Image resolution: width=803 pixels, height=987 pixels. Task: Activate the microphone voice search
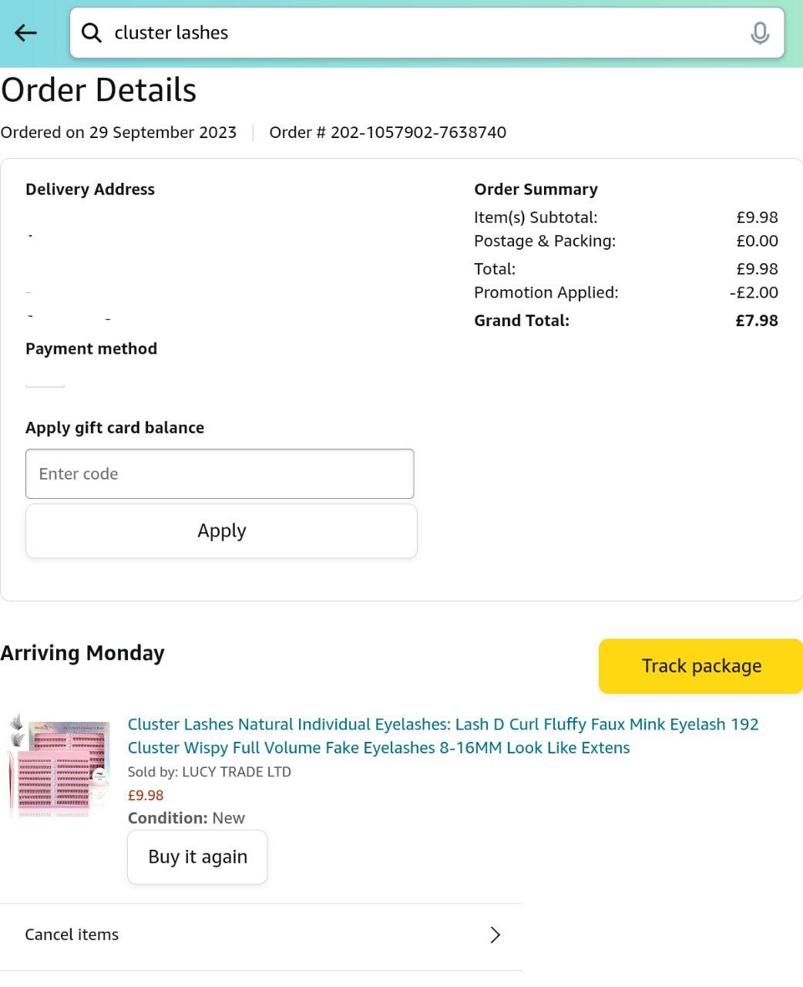pyautogui.click(x=759, y=33)
